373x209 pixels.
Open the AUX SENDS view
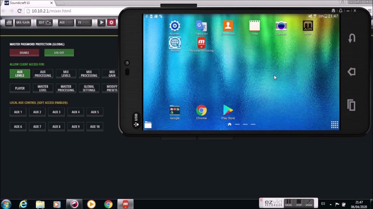click(x=66, y=22)
